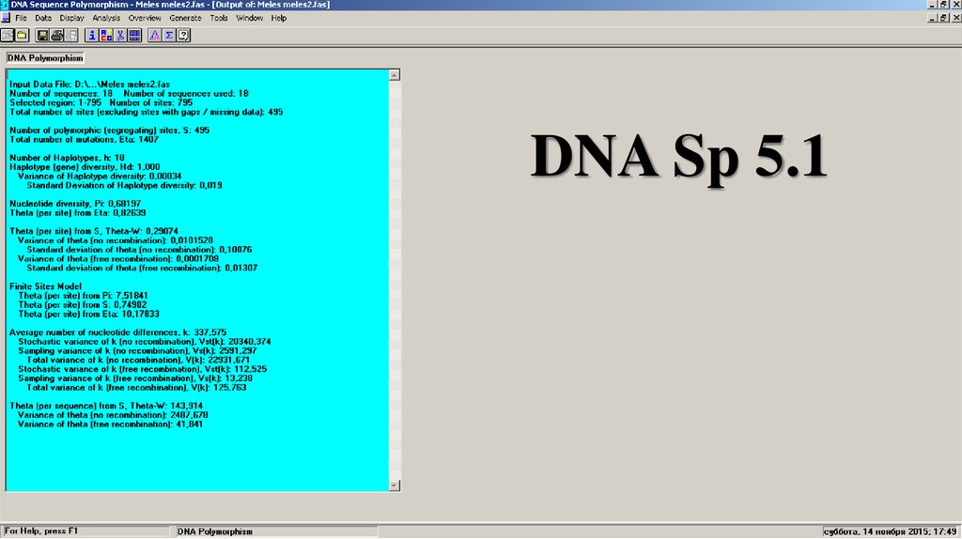Screen dimensions: 962x539
Task: Click the open folder toolbar icon
Action: click(x=21, y=36)
